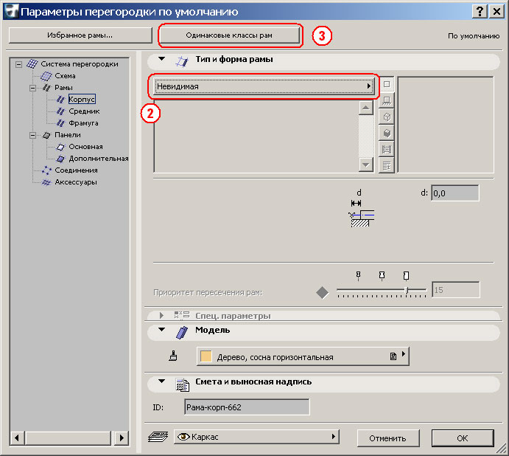Click the top square preview-mode icon
Viewport: 509px width, 456px height.
[x=387, y=85]
